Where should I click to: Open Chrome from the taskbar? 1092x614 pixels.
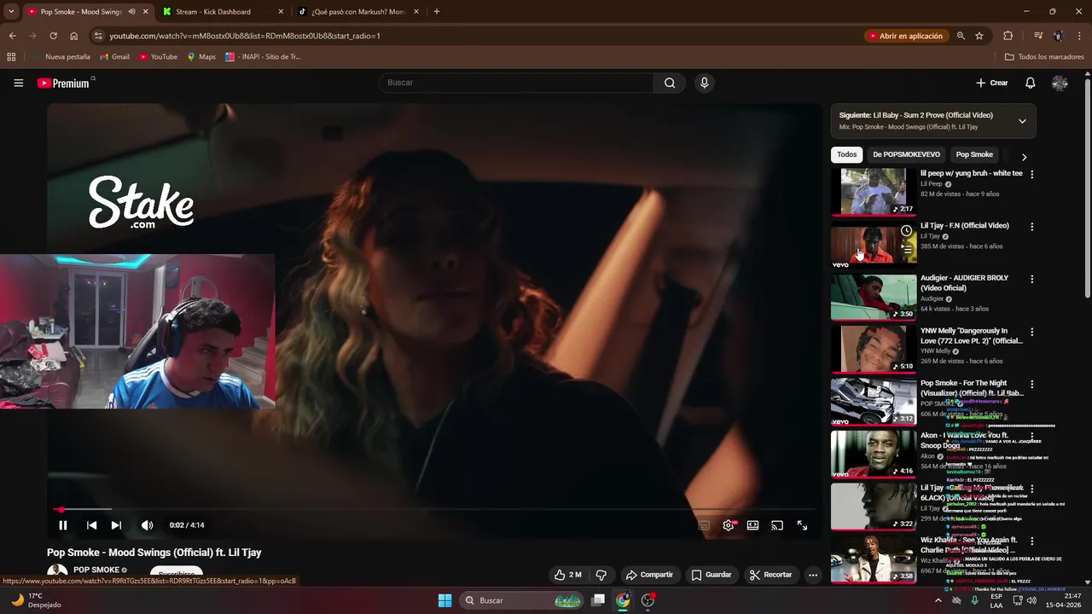tap(623, 600)
